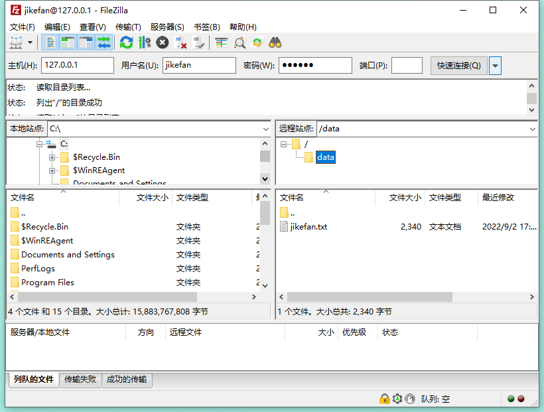This screenshot has height=412, width=544.
Task: Toggle the local directory tree display
Action: point(68,42)
